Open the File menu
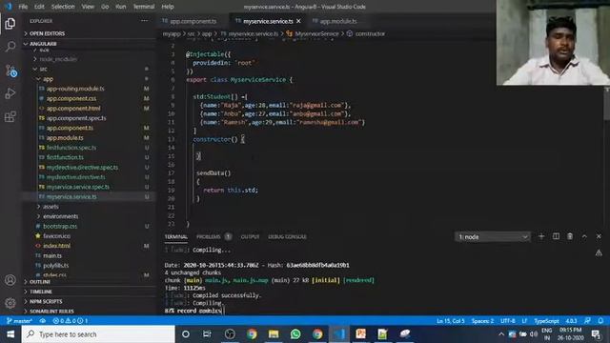The image size is (610, 343). point(23,7)
